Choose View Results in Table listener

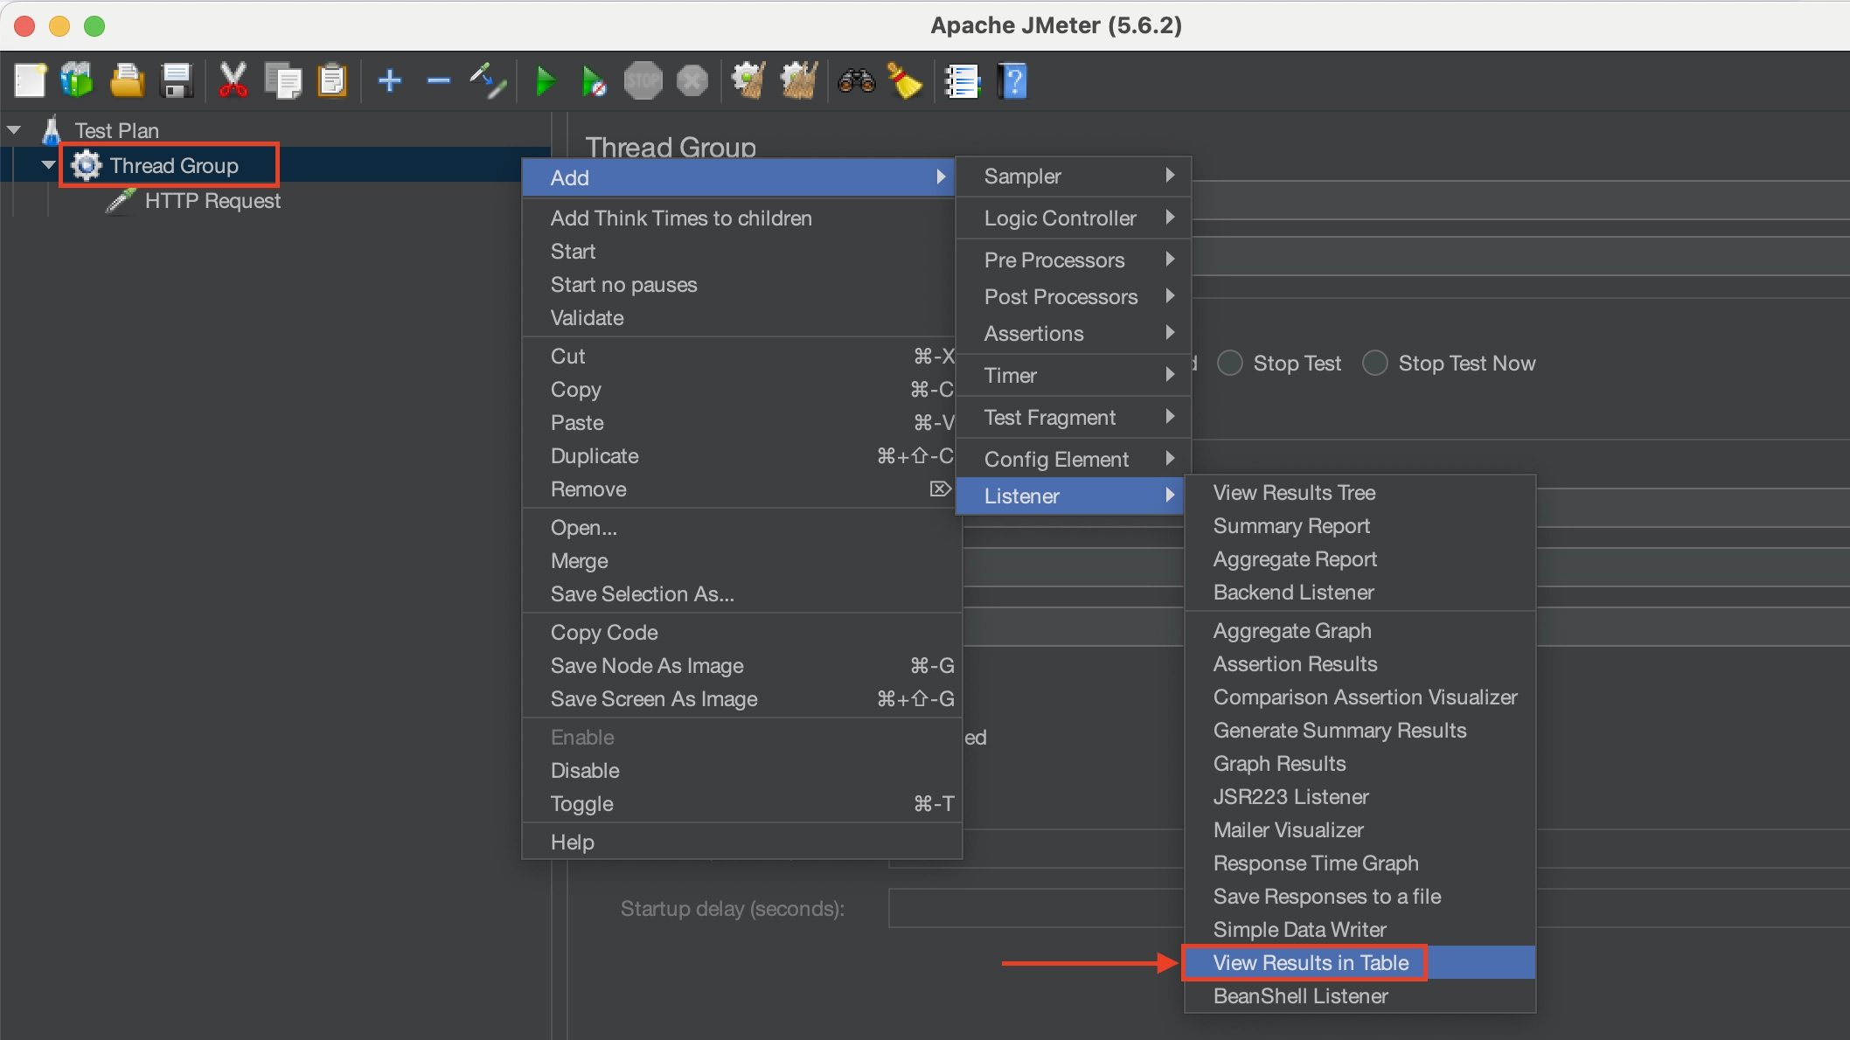click(1310, 963)
